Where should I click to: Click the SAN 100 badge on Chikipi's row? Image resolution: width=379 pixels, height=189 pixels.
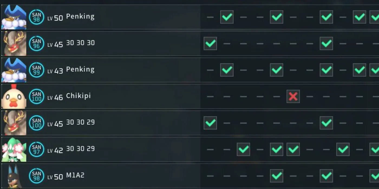36,96
